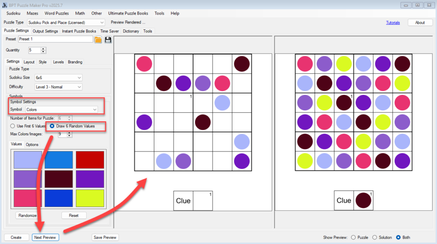Click the save preset floppy disk icon

(x=108, y=40)
